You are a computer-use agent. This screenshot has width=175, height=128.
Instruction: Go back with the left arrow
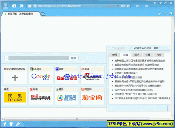(x=137, y=6)
